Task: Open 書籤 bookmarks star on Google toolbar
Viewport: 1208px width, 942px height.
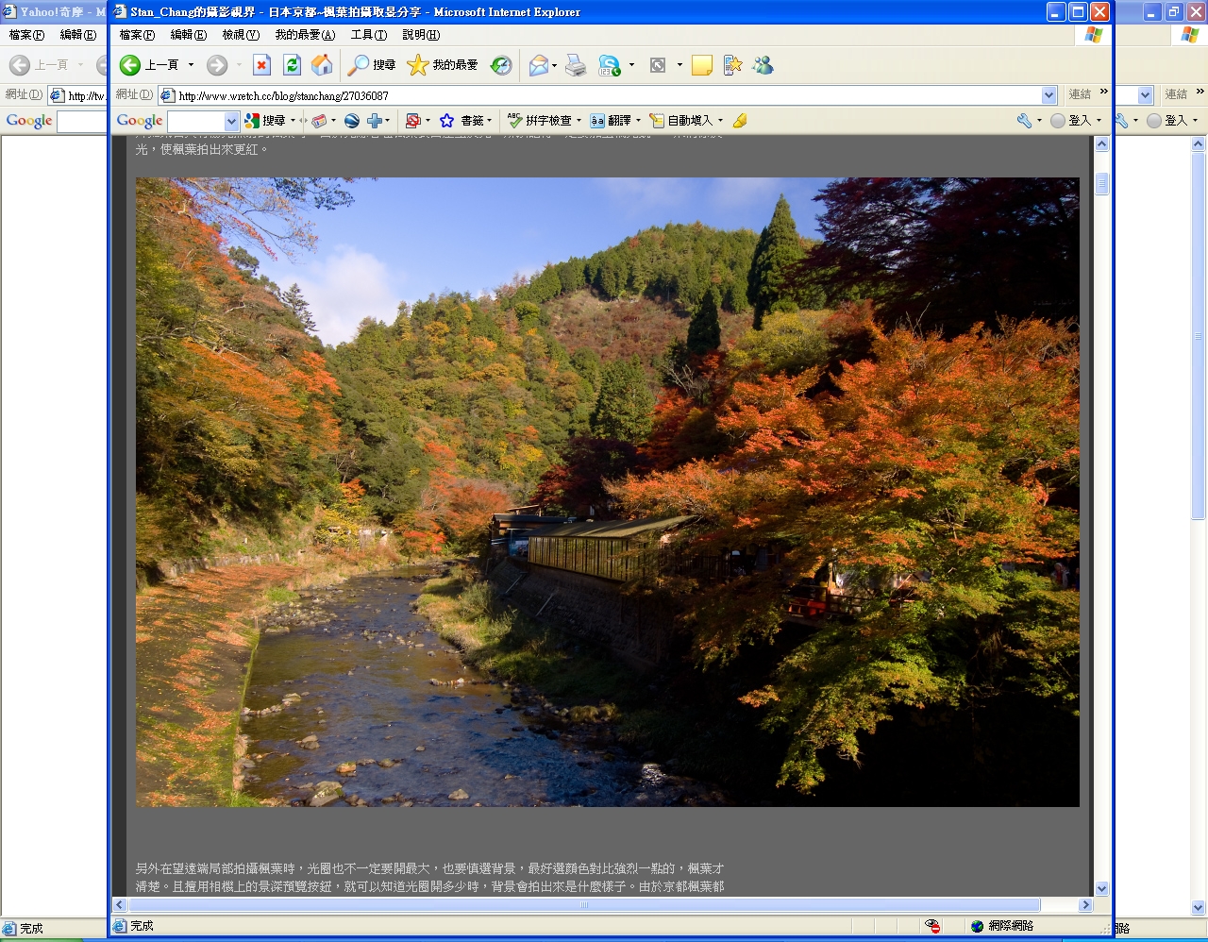Action: point(461,121)
